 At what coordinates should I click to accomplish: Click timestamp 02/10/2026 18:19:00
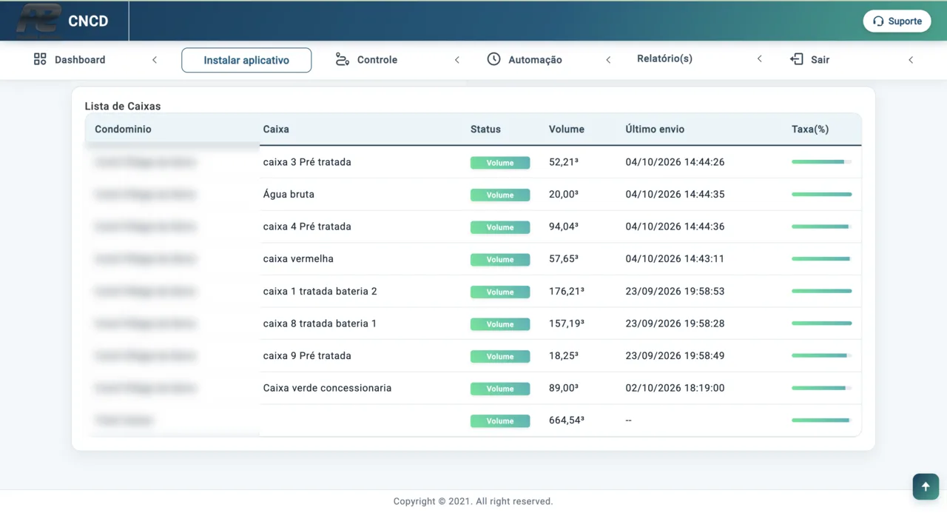point(675,388)
